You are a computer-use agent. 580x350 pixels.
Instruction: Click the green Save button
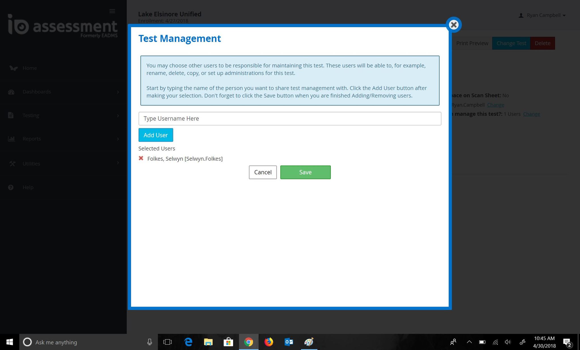pos(305,172)
